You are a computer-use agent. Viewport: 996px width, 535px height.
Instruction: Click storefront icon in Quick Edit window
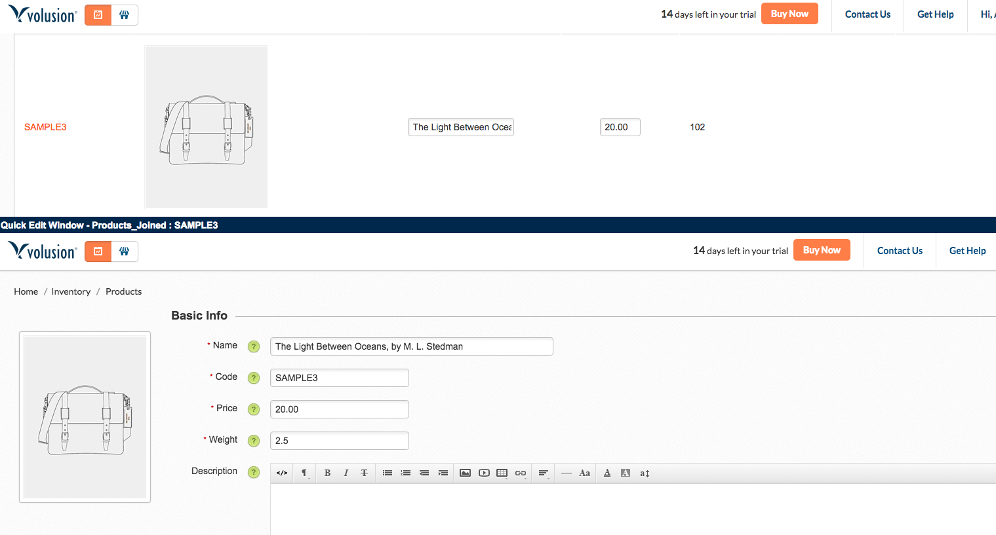point(125,251)
